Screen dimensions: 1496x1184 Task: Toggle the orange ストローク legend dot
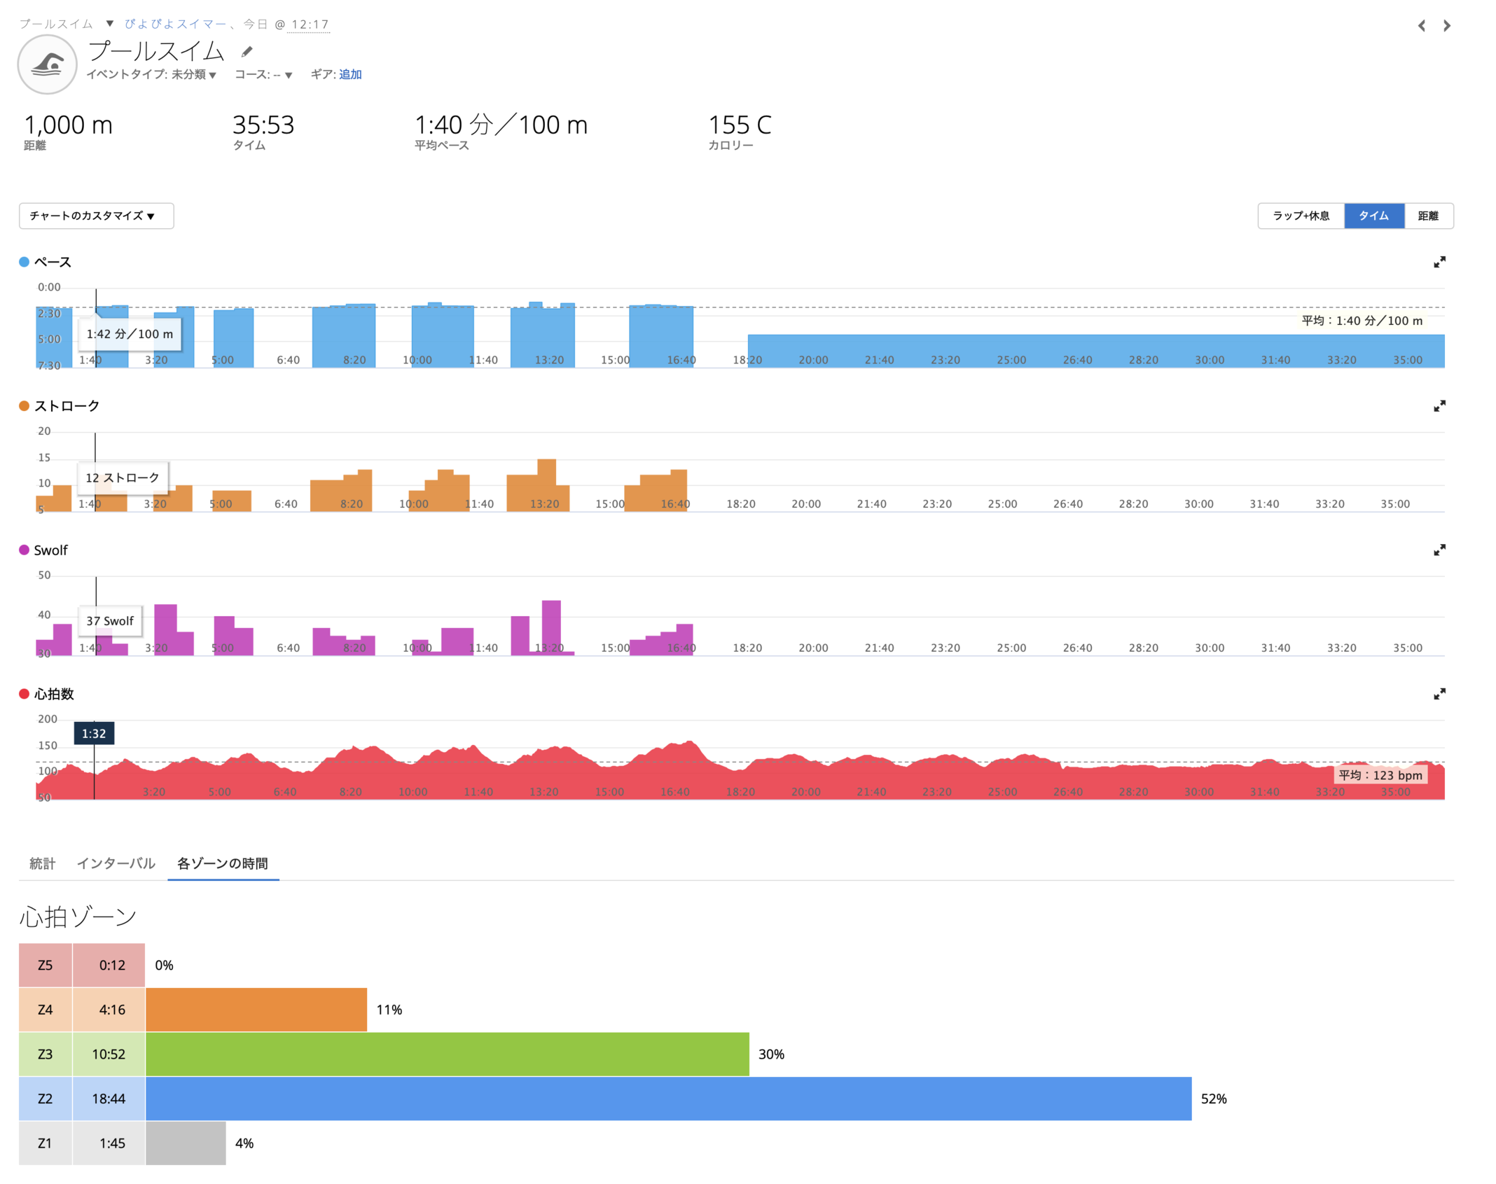pyautogui.click(x=24, y=406)
